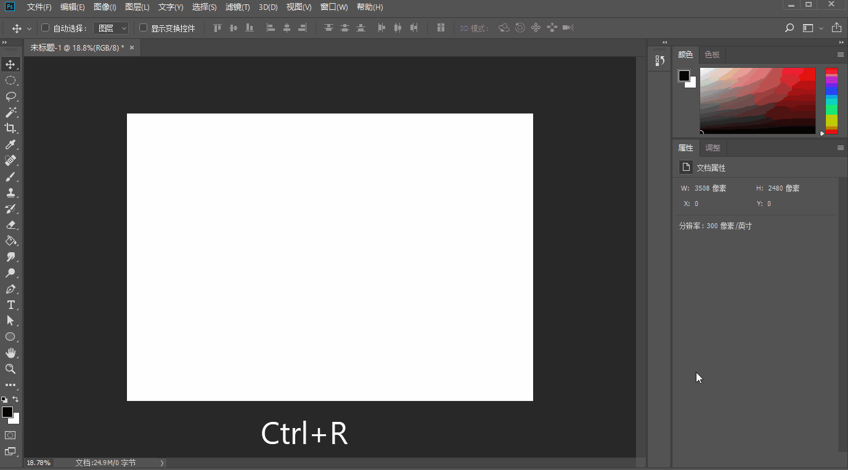
Task: Open the Pen tool
Action: tap(10, 289)
